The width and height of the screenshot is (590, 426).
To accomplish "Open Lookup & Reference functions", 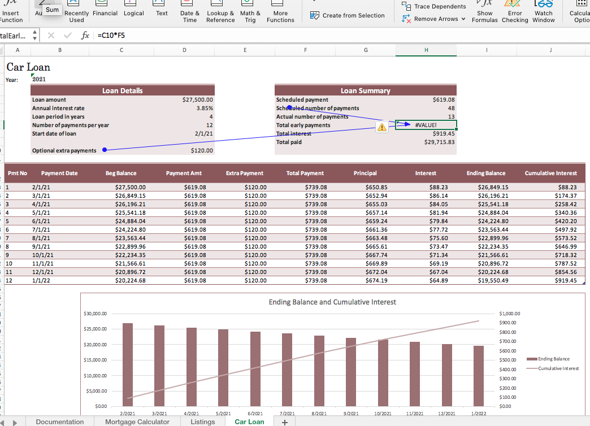I will [220, 16].
